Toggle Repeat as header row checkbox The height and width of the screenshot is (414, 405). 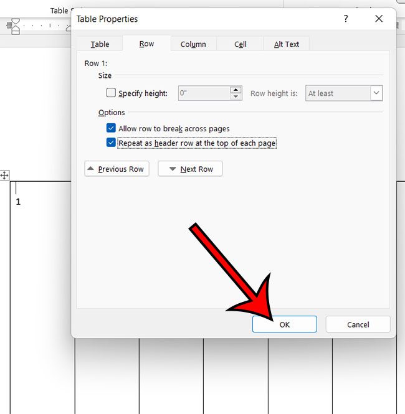(x=111, y=143)
